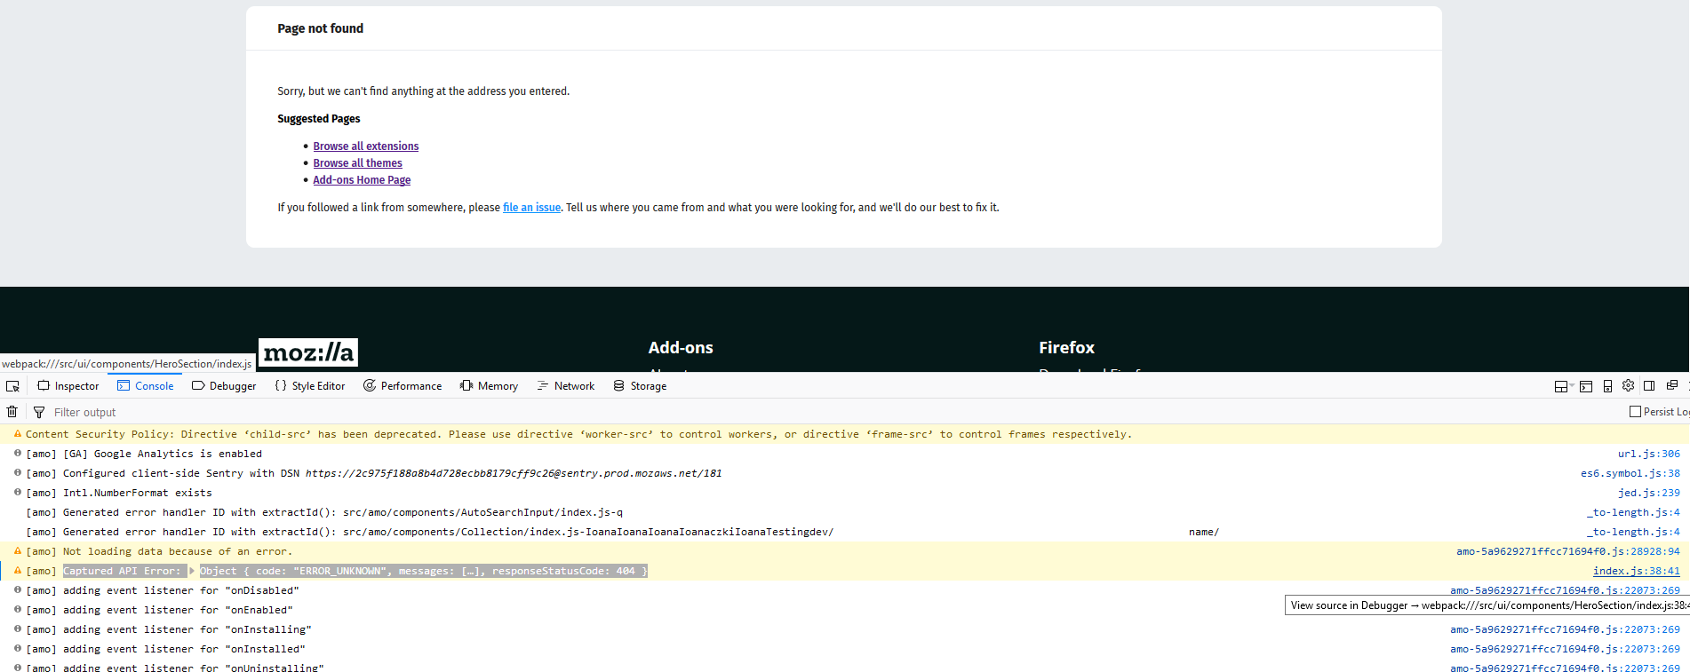
Task: Select the Intl.NumberFormat exists message
Action: click(119, 493)
